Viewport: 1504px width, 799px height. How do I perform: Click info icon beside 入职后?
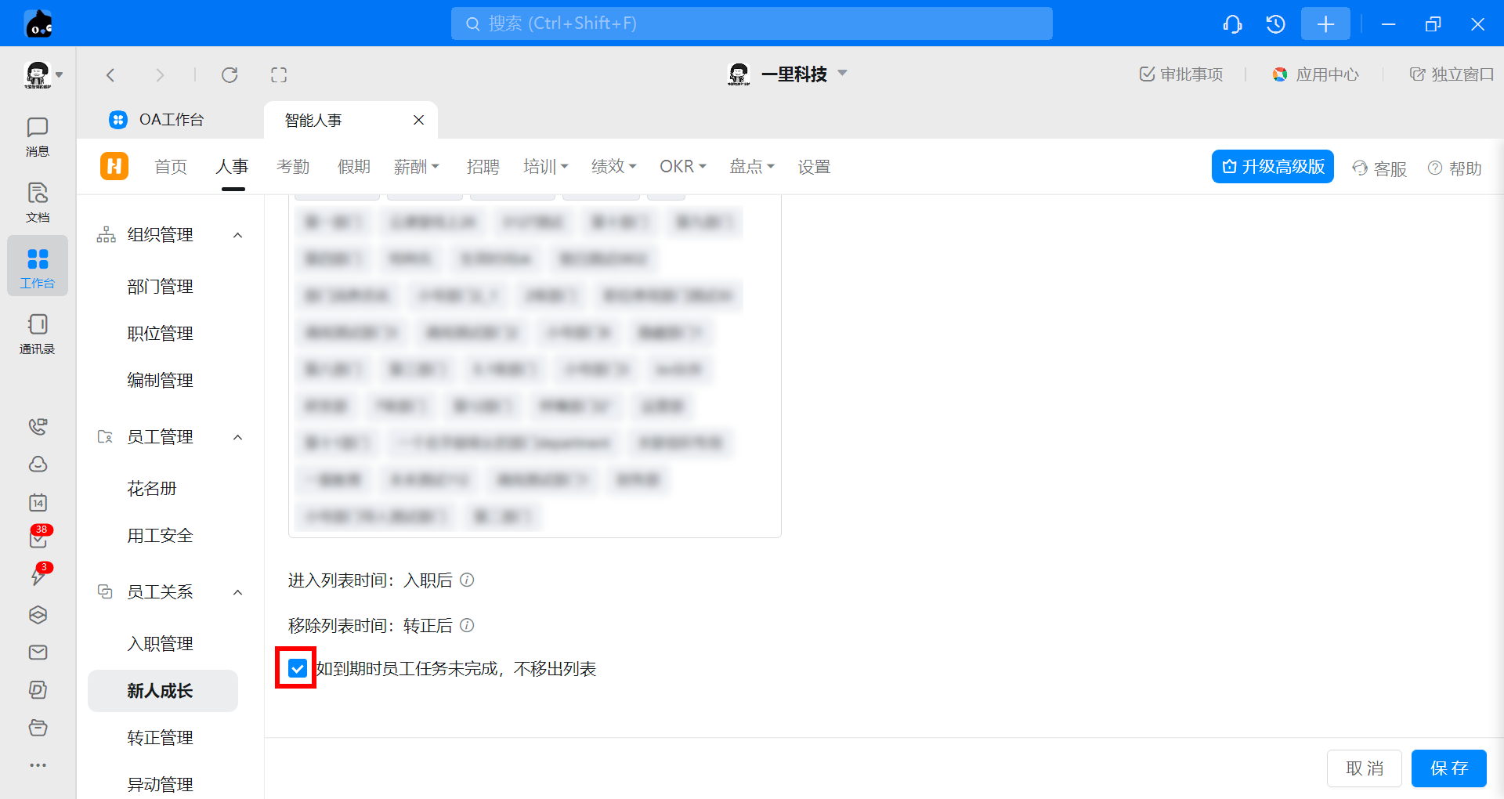pos(467,580)
